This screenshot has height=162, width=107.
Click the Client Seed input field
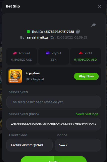tap(30, 145)
